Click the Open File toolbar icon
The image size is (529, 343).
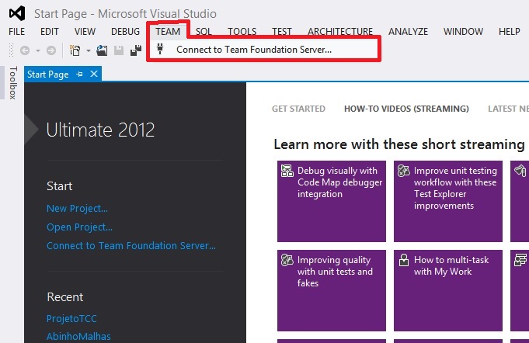pyautogui.click(x=102, y=50)
